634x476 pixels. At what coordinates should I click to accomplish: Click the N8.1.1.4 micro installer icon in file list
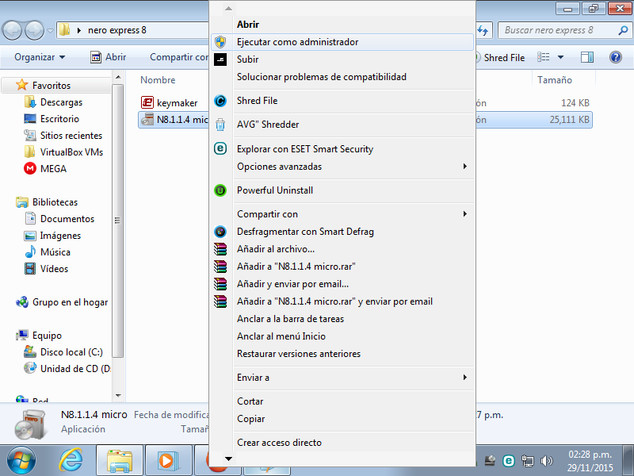point(147,120)
